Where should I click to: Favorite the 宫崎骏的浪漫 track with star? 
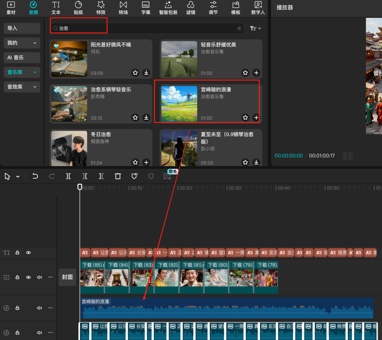pos(245,118)
